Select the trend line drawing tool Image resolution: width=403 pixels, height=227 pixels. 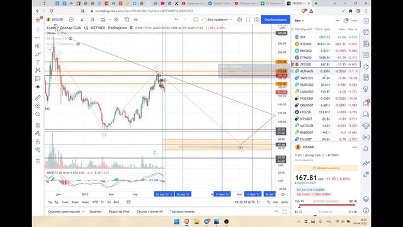coord(38,38)
